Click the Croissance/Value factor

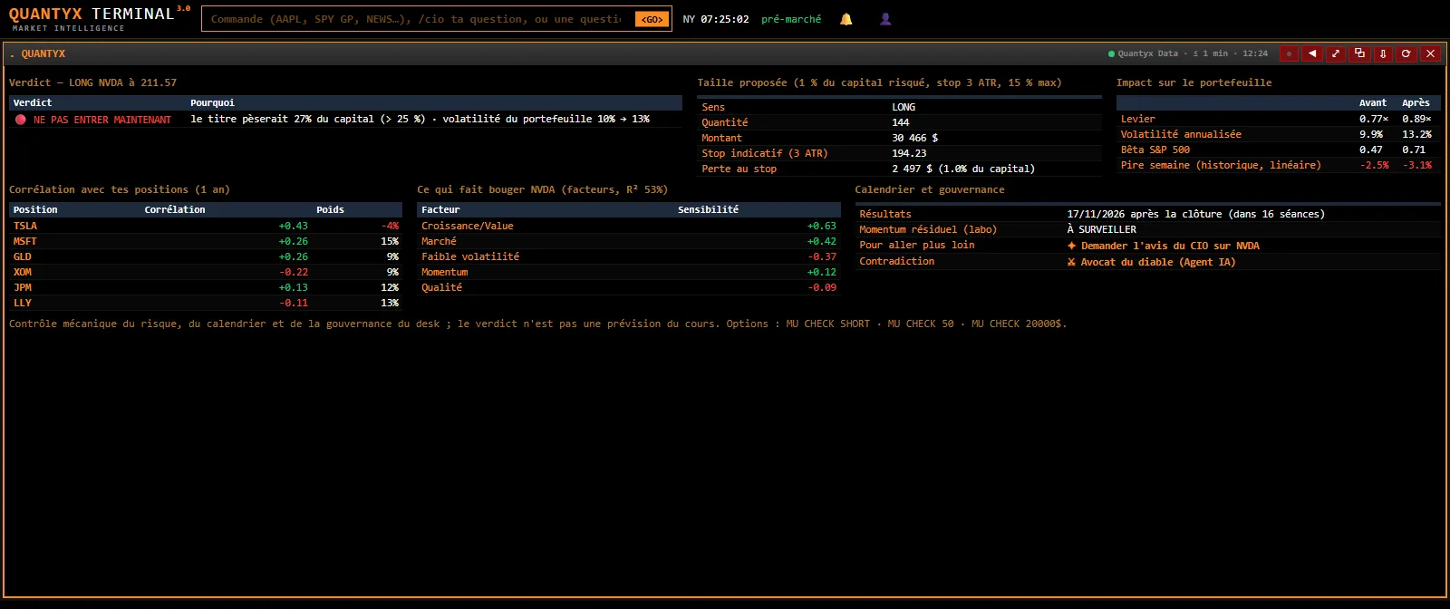[x=467, y=226]
